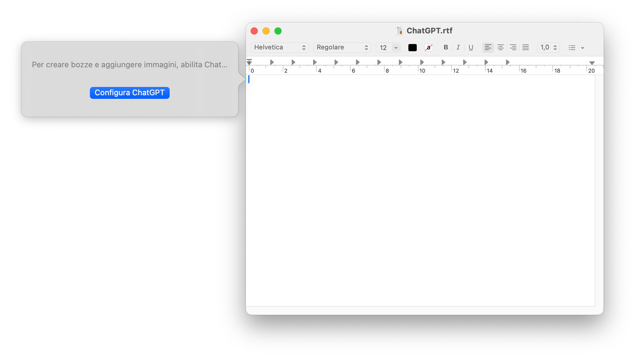The width and height of the screenshot is (637, 359).
Task: Open the list bullets and numbering menu
Action: 576,48
